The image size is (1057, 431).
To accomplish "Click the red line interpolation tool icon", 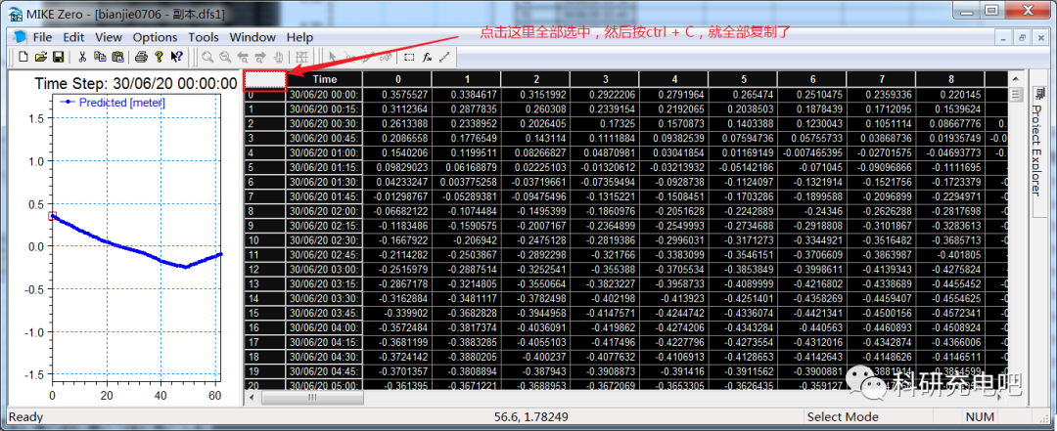I will point(444,58).
